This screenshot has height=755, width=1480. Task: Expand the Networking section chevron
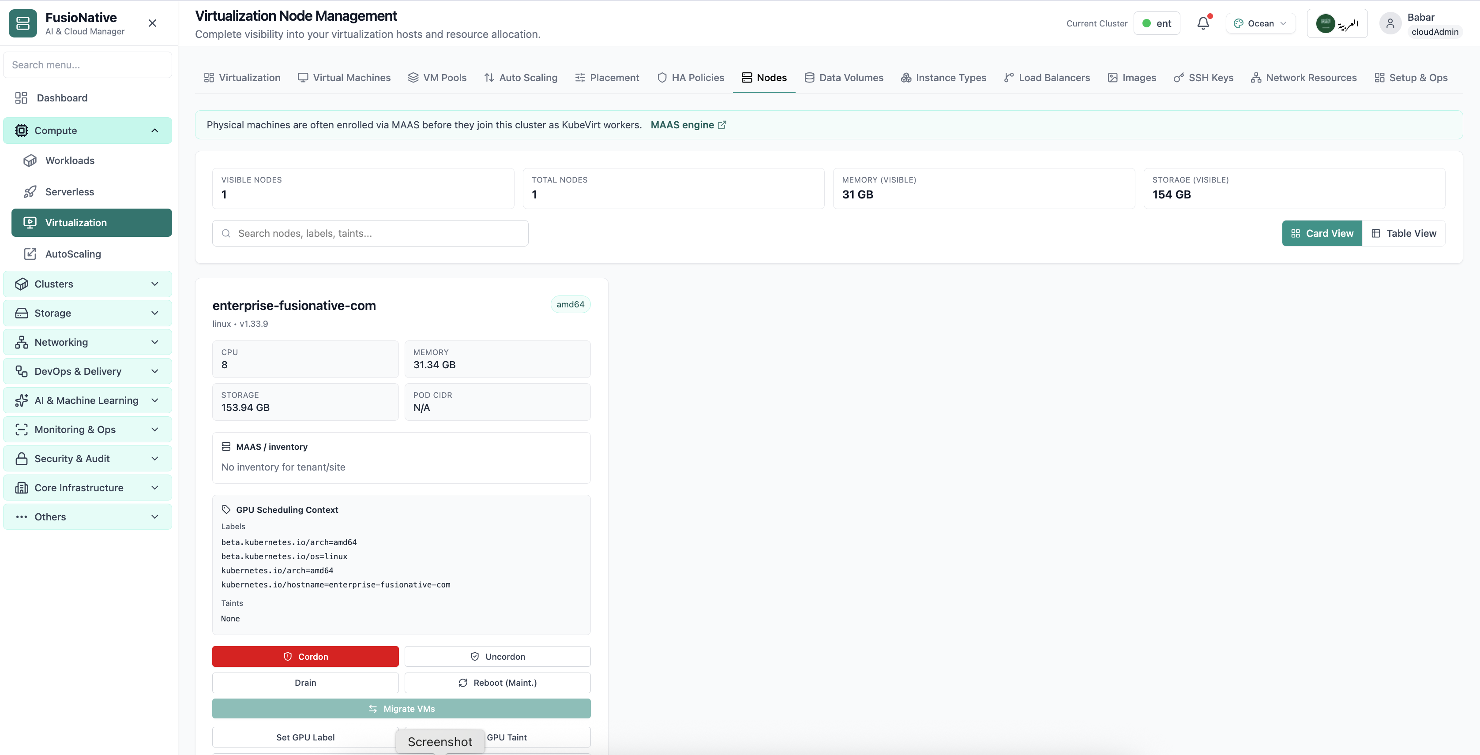154,342
